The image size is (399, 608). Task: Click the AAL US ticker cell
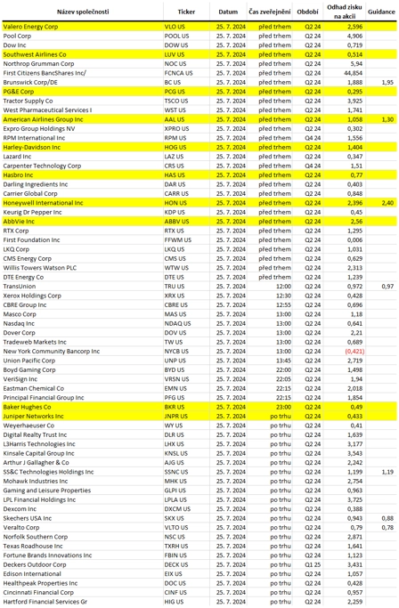click(x=186, y=119)
